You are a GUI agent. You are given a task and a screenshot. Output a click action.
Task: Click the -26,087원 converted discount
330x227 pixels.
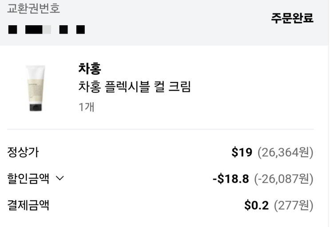click(284, 179)
